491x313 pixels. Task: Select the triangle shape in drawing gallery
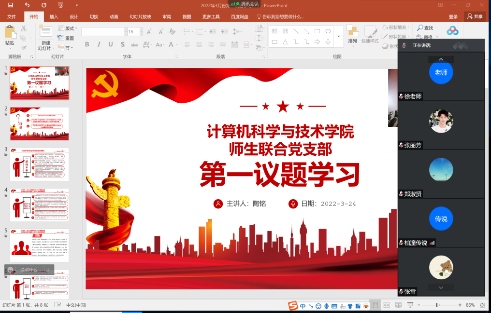point(285,42)
